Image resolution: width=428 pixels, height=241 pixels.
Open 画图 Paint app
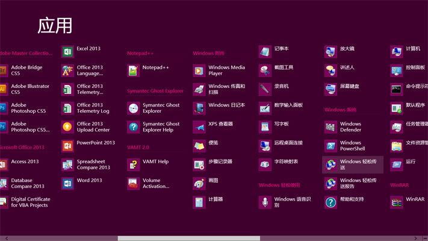tap(205, 184)
